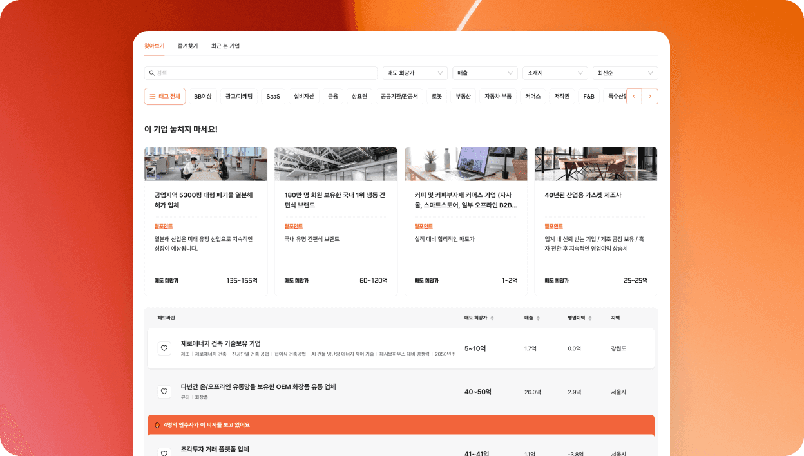
Task: Filter by the SaaS tag
Action: coord(273,97)
